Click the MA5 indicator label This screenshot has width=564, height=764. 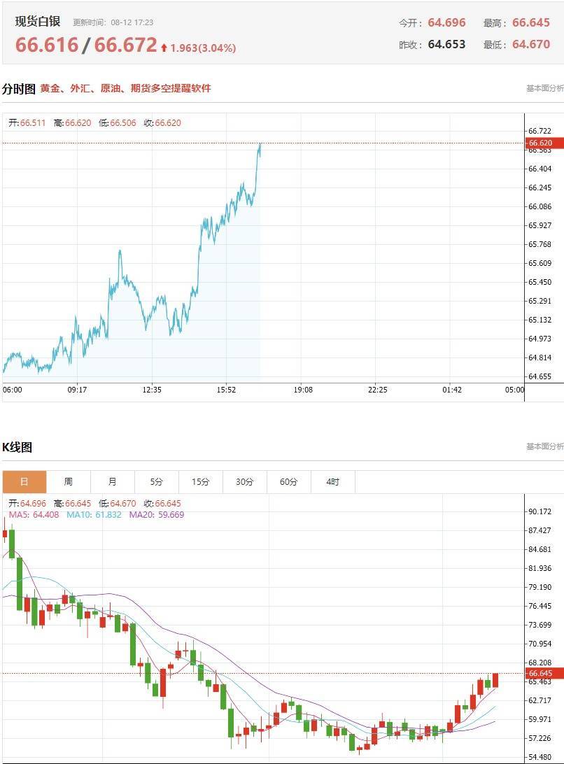tap(34, 514)
